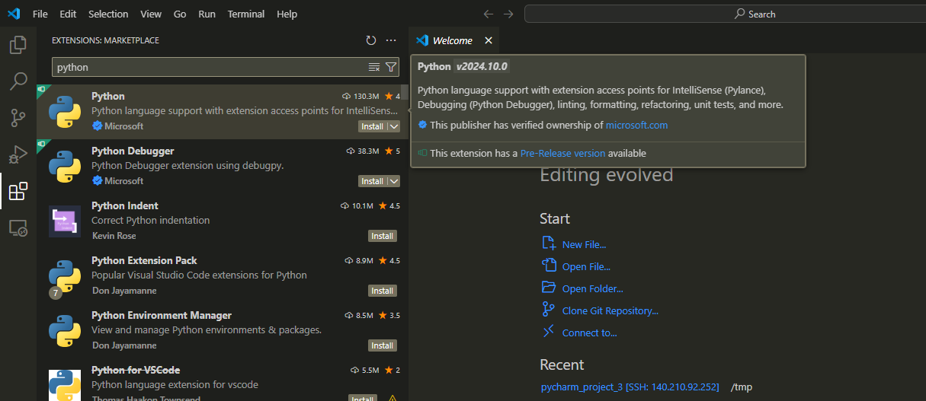Click the Open Folder icon under Start
This screenshot has width=926, height=401.
pyautogui.click(x=549, y=288)
